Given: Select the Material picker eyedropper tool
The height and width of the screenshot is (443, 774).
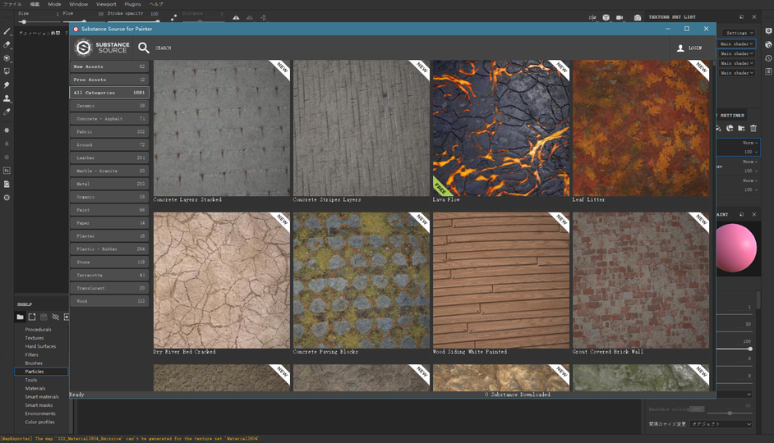Looking at the screenshot, I should [x=7, y=112].
